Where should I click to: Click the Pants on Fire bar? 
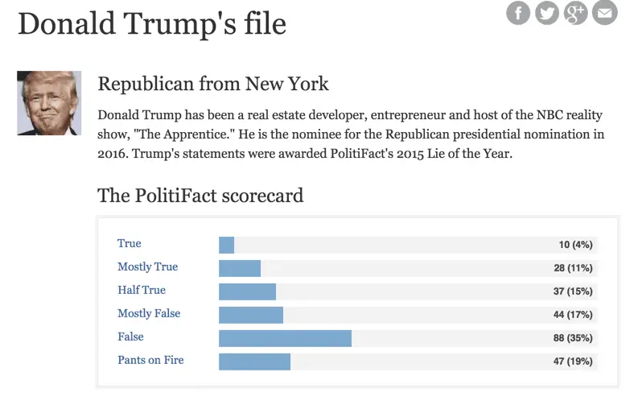click(x=254, y=362)
